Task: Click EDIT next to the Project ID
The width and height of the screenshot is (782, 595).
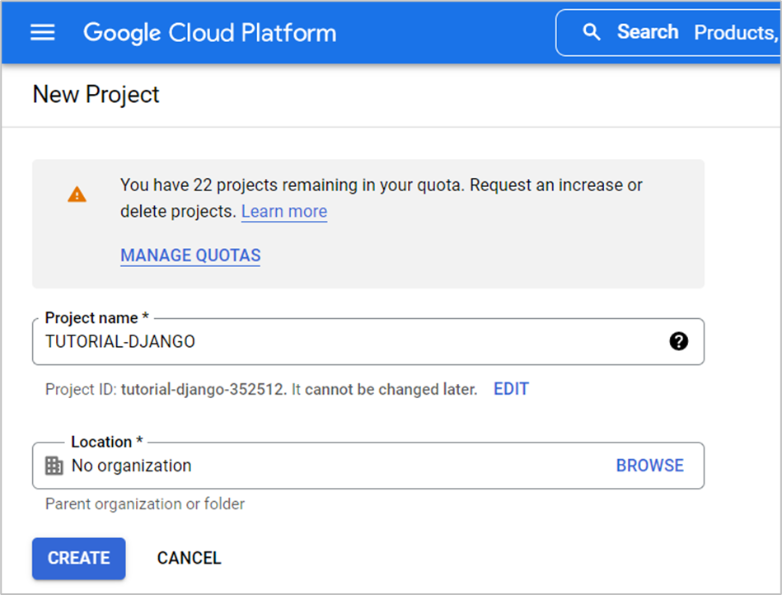Action: pyautogui.click(x=511, y=389)
